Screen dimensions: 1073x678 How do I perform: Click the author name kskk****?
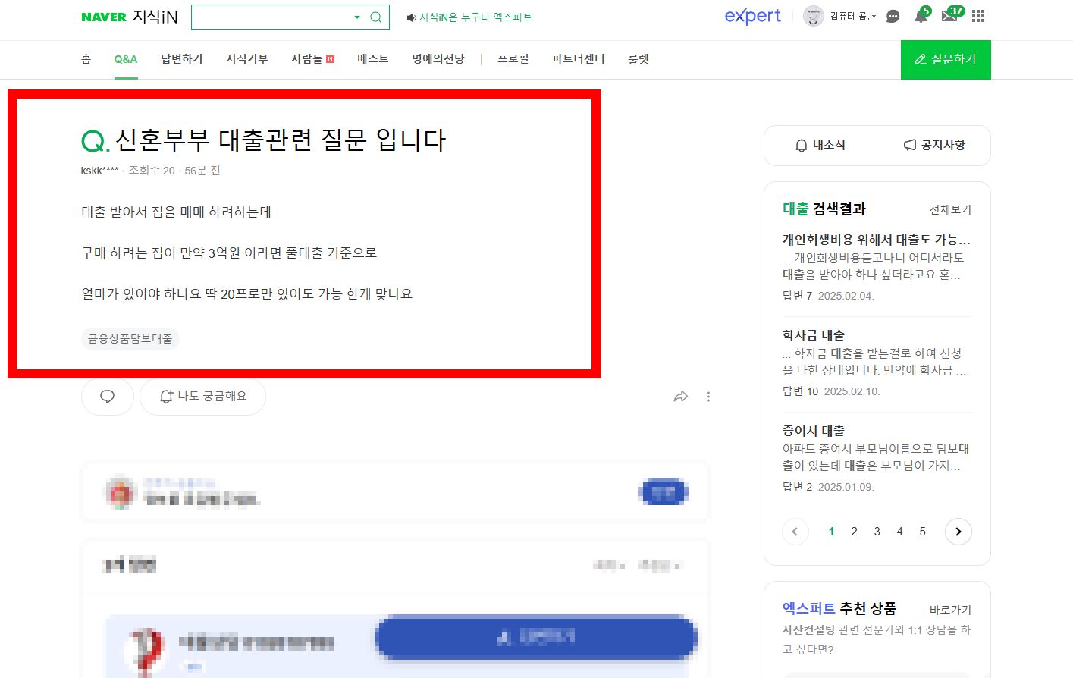pos(99,171)
